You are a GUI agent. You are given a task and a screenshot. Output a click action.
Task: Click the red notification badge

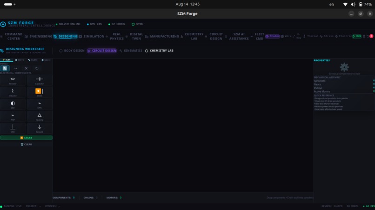click(371, 36)
